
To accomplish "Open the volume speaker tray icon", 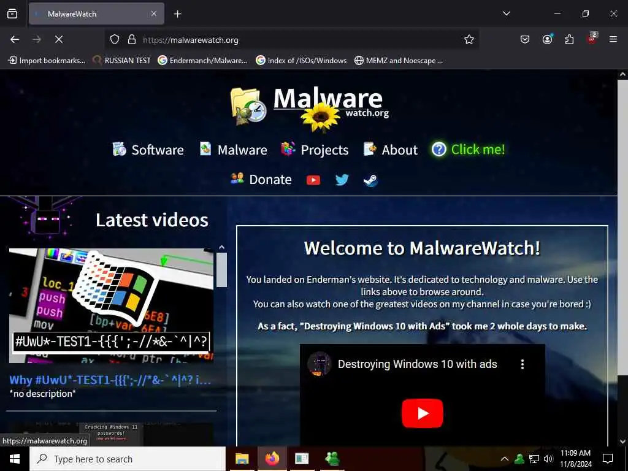I will click(548, 459).
